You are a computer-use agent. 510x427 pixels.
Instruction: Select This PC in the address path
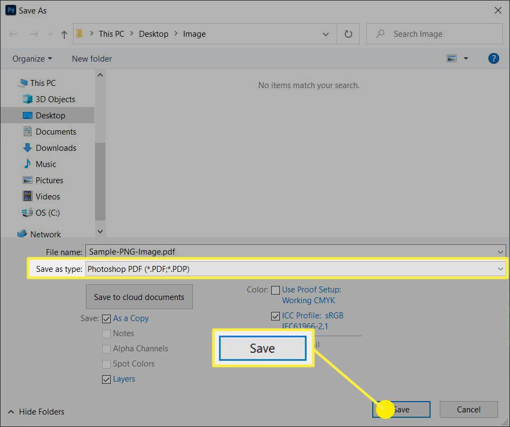(111, 34)
